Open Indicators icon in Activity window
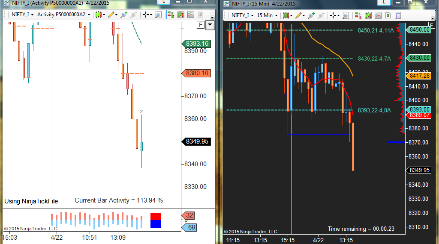 tap(191, 15)
